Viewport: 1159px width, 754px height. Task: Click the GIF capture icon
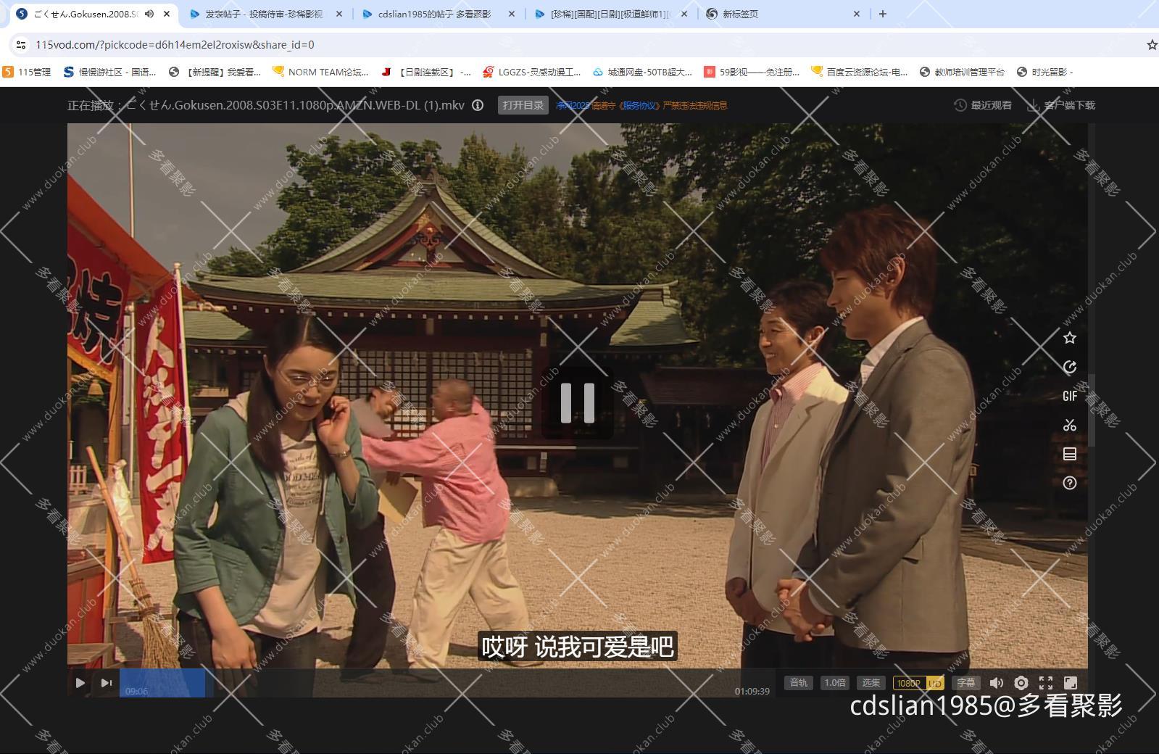pyautogui.click(x=1069, y=396)
